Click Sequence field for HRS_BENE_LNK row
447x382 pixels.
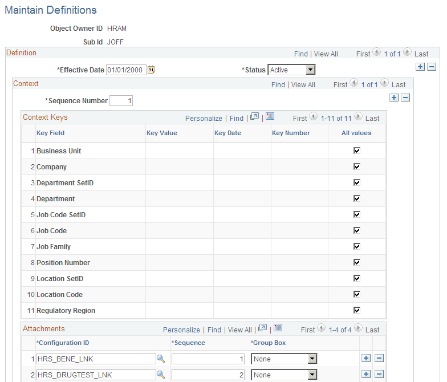pyautogui.click(x=208, y=359)
